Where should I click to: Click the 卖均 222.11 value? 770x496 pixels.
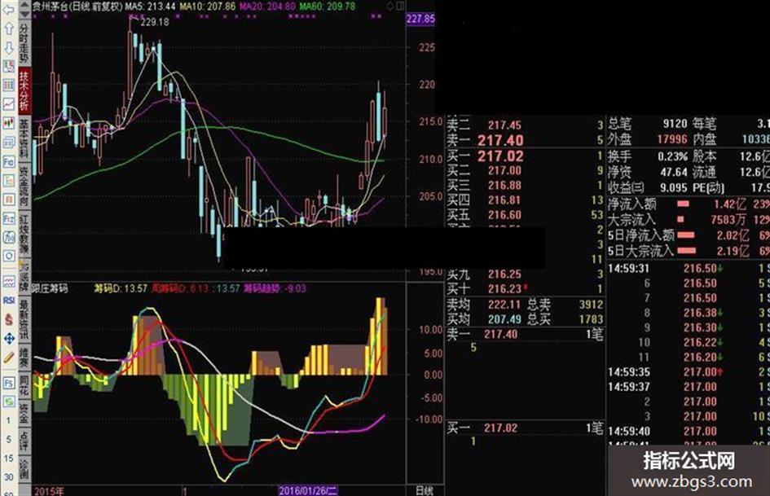click(x=504, y=305)
